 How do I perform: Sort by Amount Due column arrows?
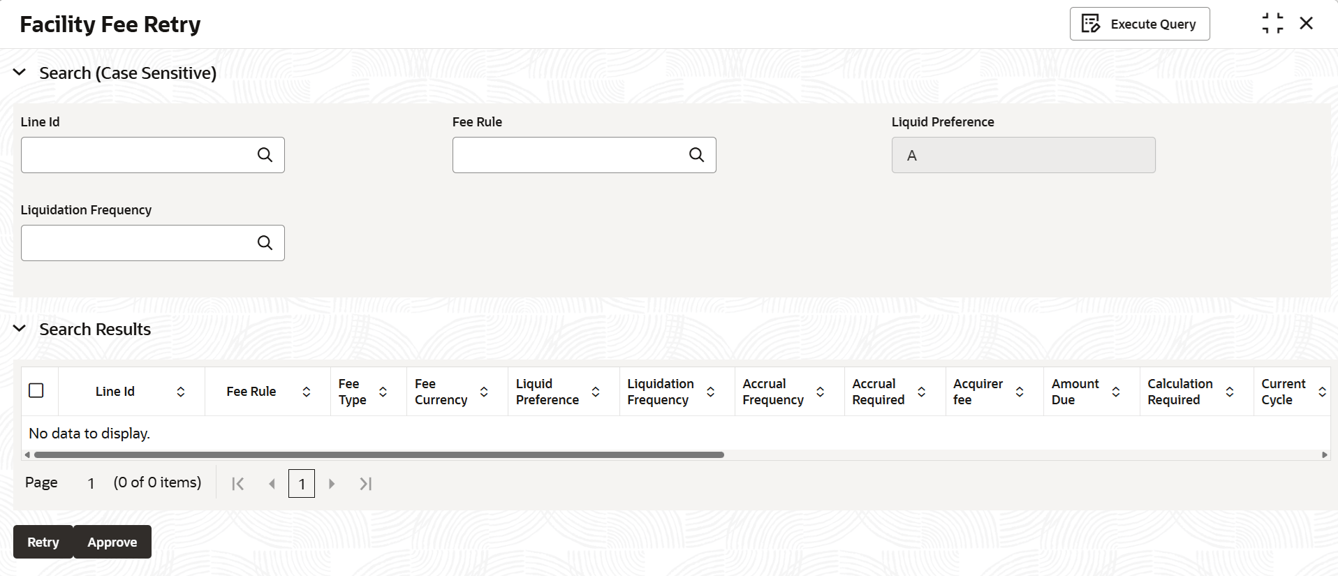pyautogui.click(x=1116, y=392)
